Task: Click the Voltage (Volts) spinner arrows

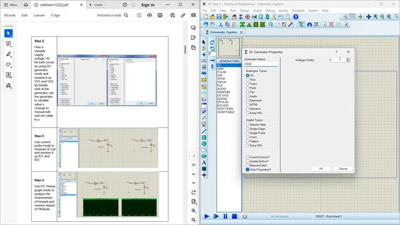Action: click(347, 60)
